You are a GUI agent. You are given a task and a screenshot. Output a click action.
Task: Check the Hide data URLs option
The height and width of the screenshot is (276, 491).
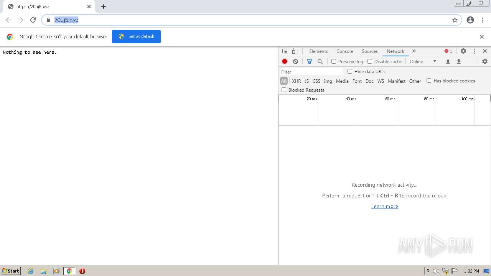(350, 71)
